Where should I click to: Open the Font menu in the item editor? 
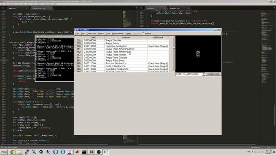[108, 34]
